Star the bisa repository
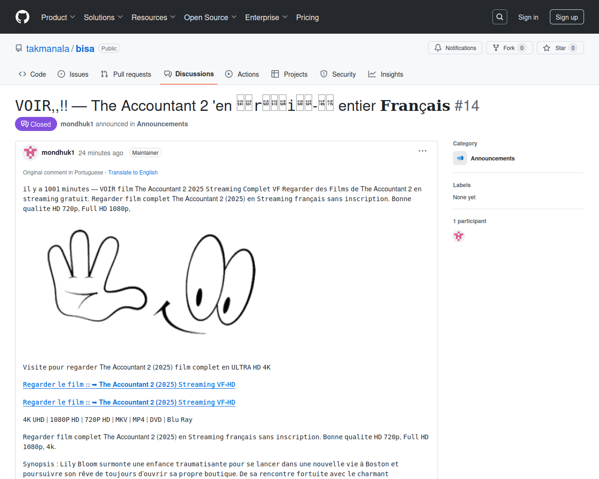This screenshot has height=479, width=599. 560,48
